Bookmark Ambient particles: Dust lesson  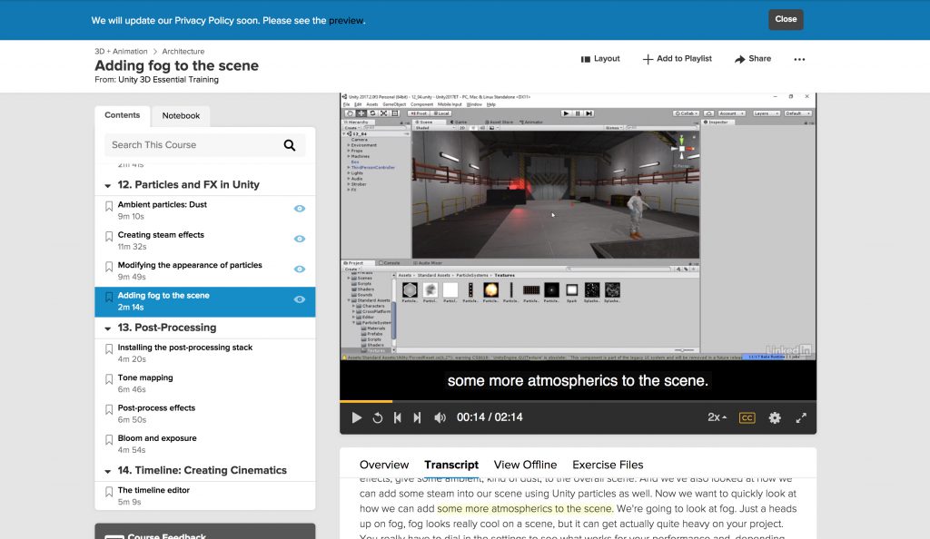click(109, 206)
